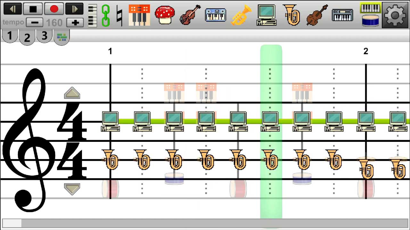Switch the keyboard and drum instrument set

pos(370,15)
